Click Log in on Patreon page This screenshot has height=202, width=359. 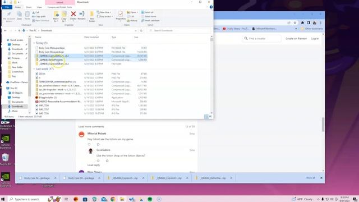(315, 39)
